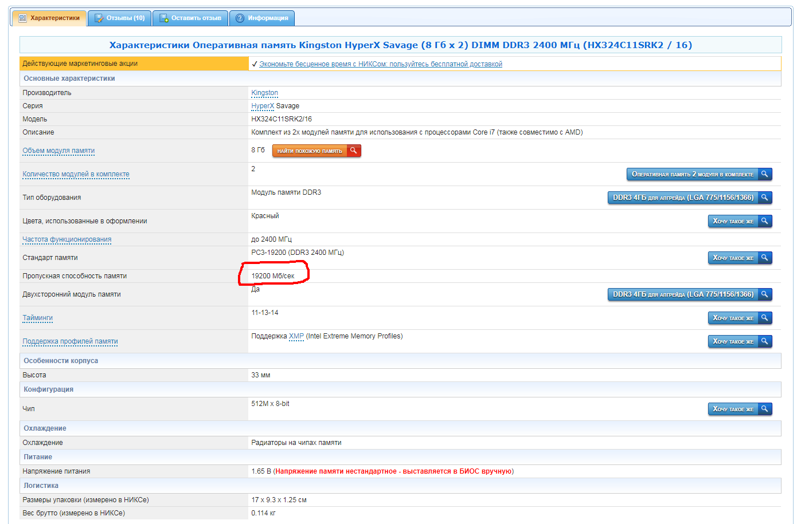Click the red non-standard voltage warning text
The height and width of the screenshot is (524, 797).
(393, 471)
